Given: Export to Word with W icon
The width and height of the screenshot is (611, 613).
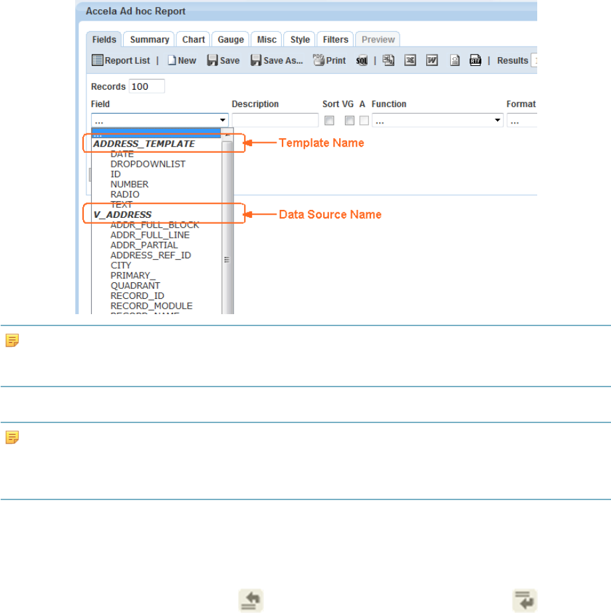Looking at the screenshot, I should pyautogui.click(x=431, y=60).
